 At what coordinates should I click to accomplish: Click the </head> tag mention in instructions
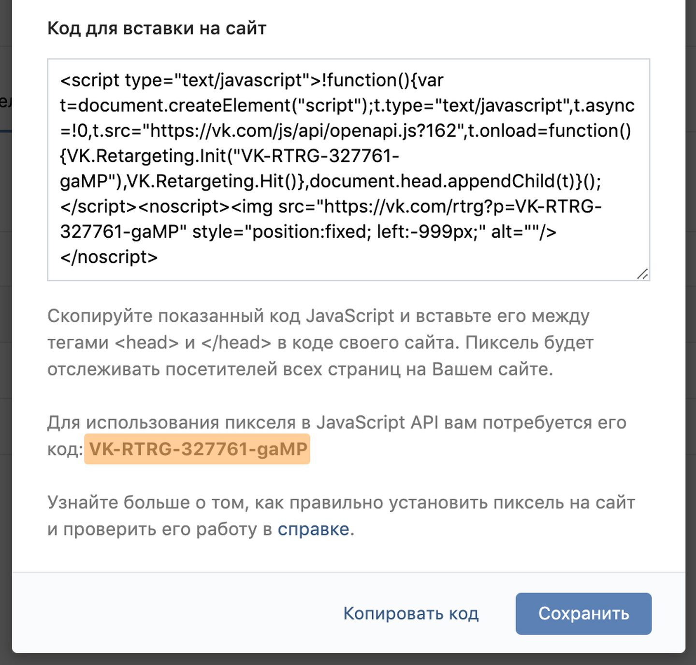click(236, 343)
